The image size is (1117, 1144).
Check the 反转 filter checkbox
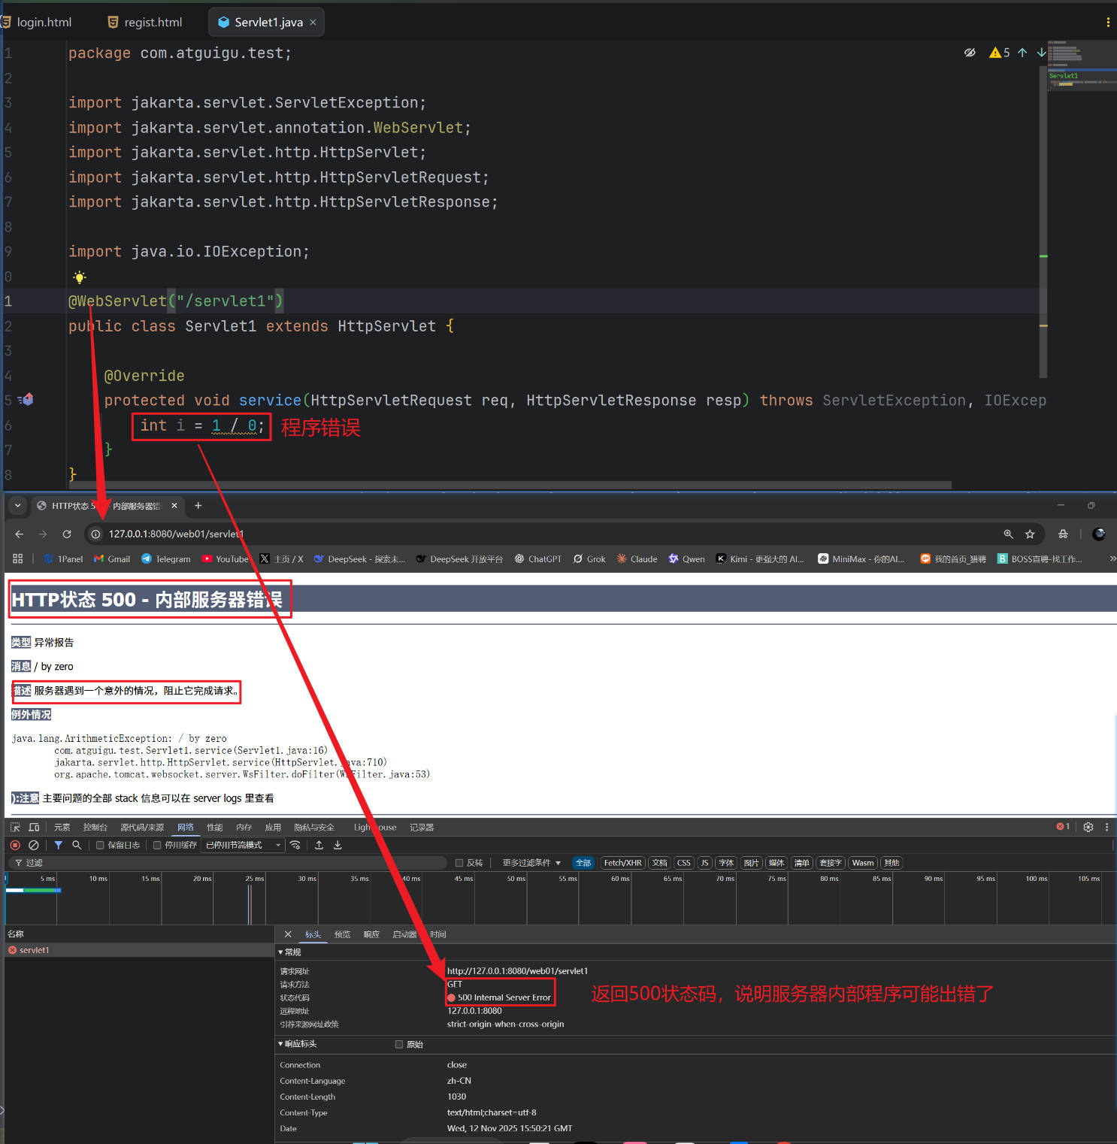459,863
